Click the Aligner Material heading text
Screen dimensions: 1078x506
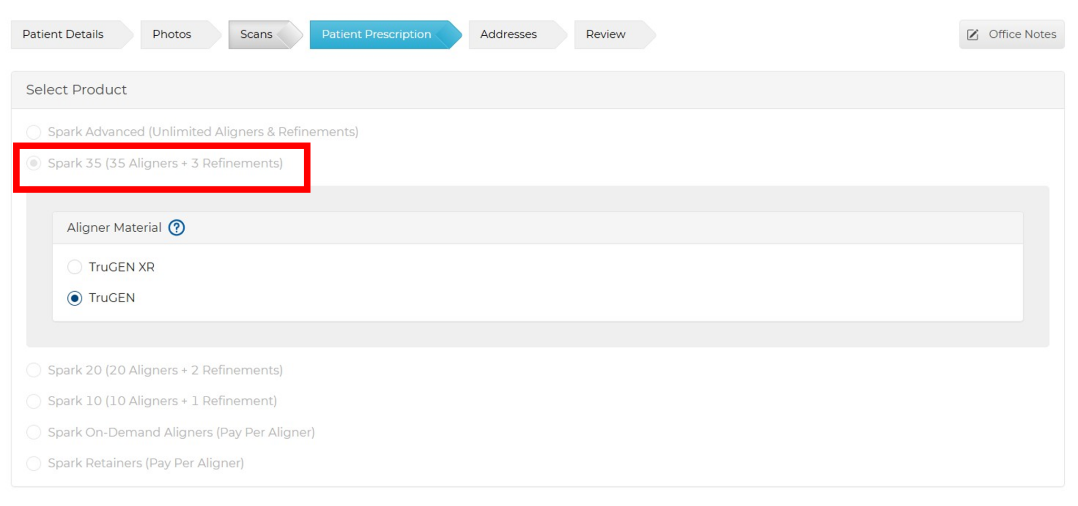click(114, 228)
